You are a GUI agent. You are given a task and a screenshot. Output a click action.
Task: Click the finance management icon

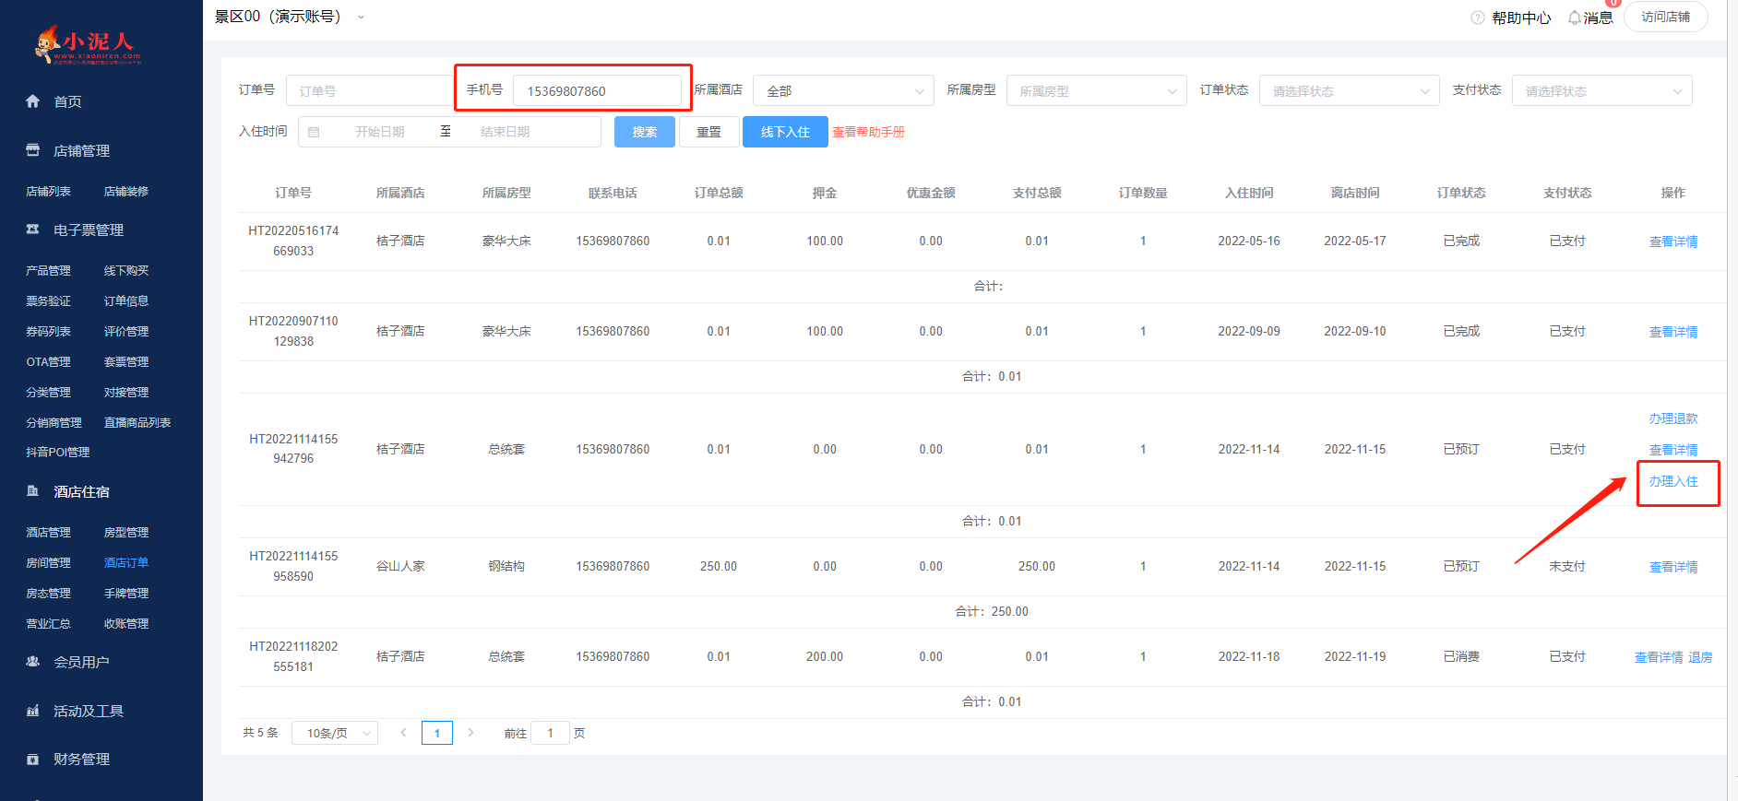click(33, 760)
